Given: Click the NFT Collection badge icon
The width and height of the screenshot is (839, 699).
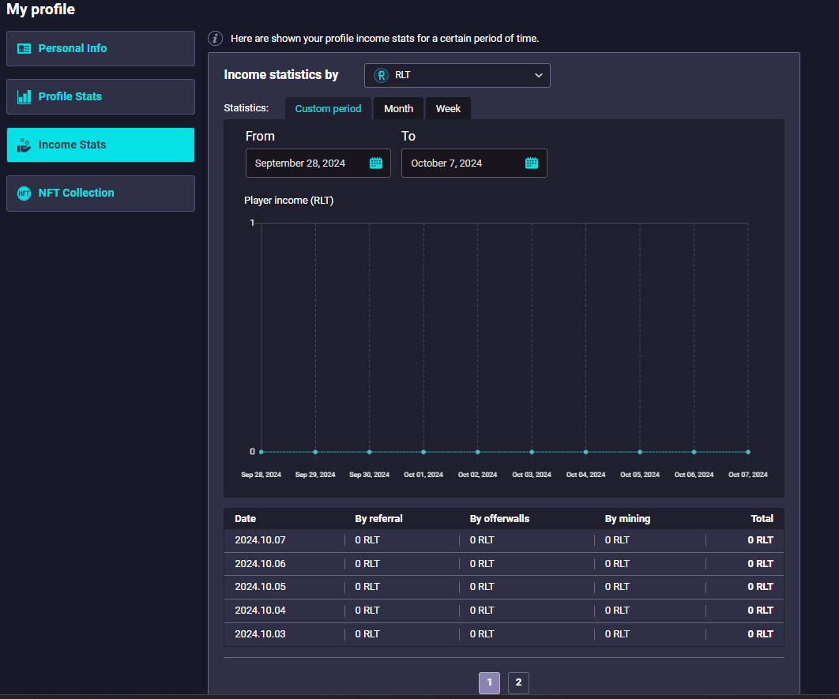Looking at the screenshot, I should pos(24,193).
